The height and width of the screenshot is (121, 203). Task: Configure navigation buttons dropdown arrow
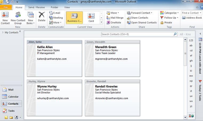tap(20, 118)
